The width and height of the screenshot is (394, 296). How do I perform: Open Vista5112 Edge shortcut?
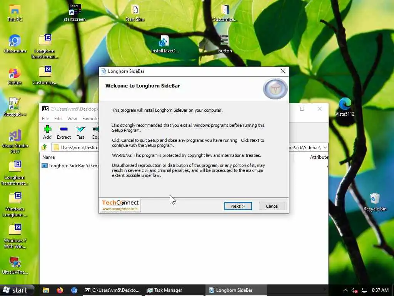pyautogui.click(x=345, y=107)
